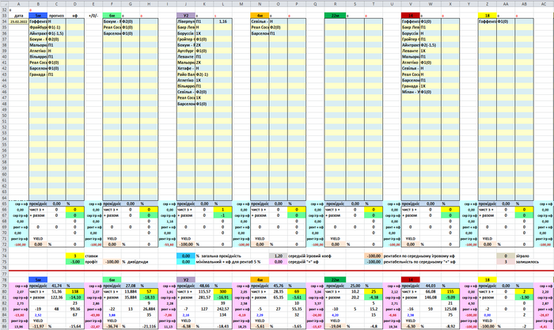Click the 'Хетафе' team cell
The image size is (554, 330).
click(185, 68)
